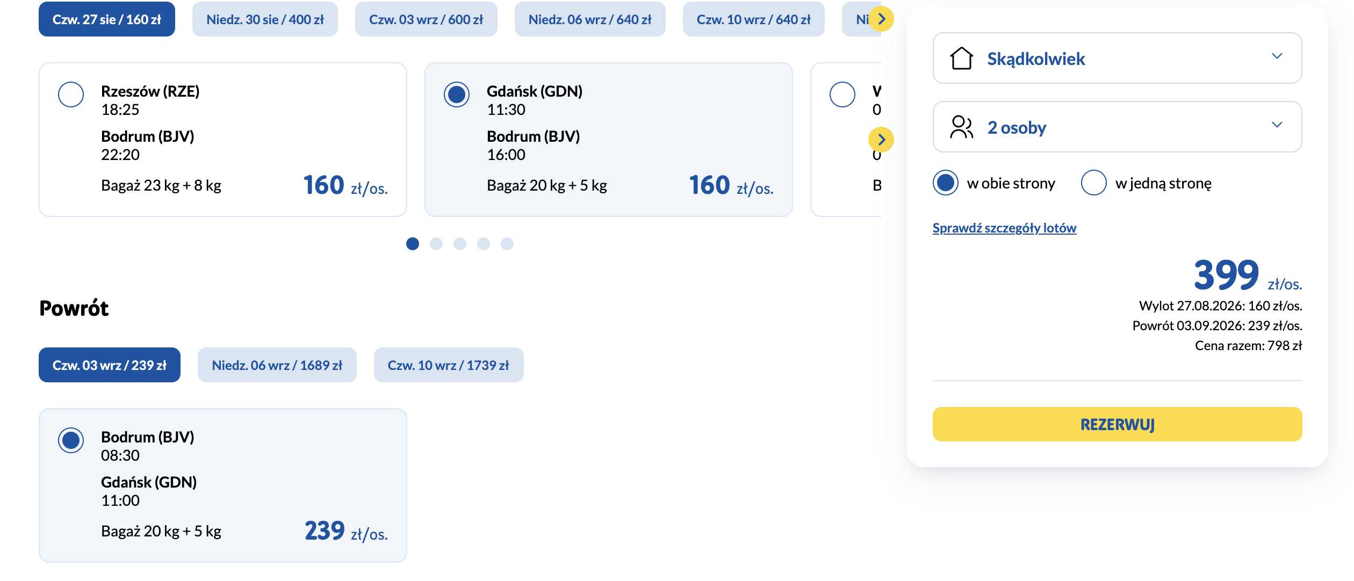Go to the third carousel page dot
This screenshot has height=581, width=1354.
pyautogui.click(x=460, y=244)
